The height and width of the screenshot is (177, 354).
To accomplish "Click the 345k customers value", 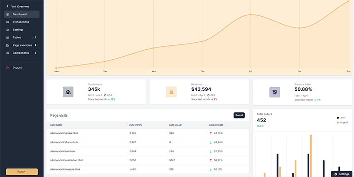I will [94, 89].
